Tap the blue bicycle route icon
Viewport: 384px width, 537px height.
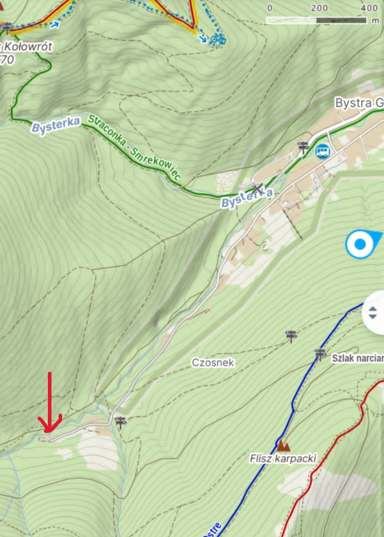tap(218, 39)
